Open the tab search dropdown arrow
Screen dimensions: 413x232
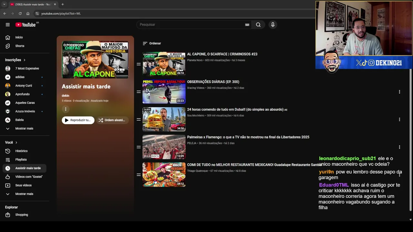coord(4,4)
